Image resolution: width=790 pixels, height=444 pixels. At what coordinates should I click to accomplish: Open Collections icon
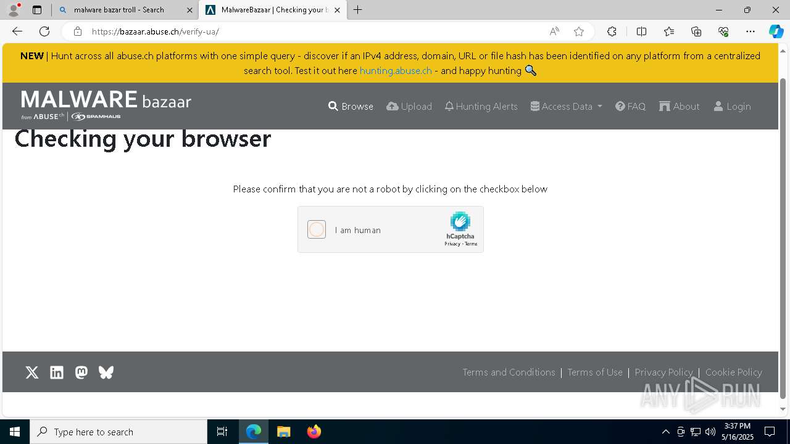pos(696,31)
